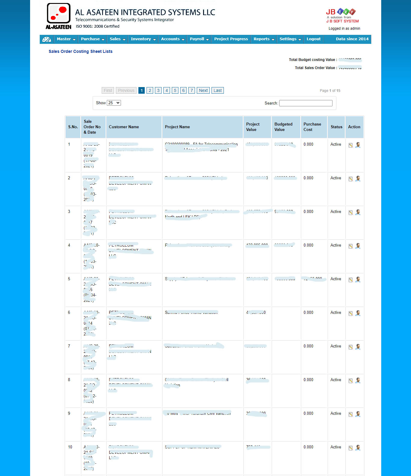Image resolution: width=411 pixels, height=476 pixels.
Task: Click Page 1 of 15 text
Action: click(x=330, y=91)
